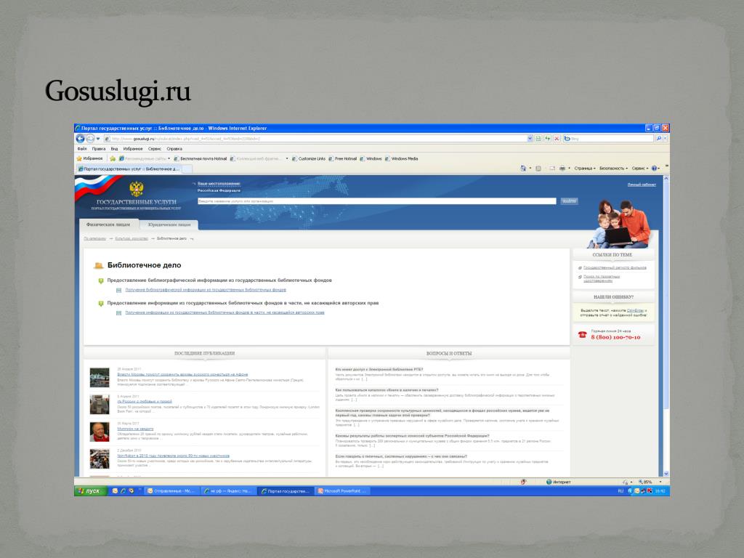Open the Сервис menu in menu bar
Viewport: 744px width, 558px height.
coord(155,148)
